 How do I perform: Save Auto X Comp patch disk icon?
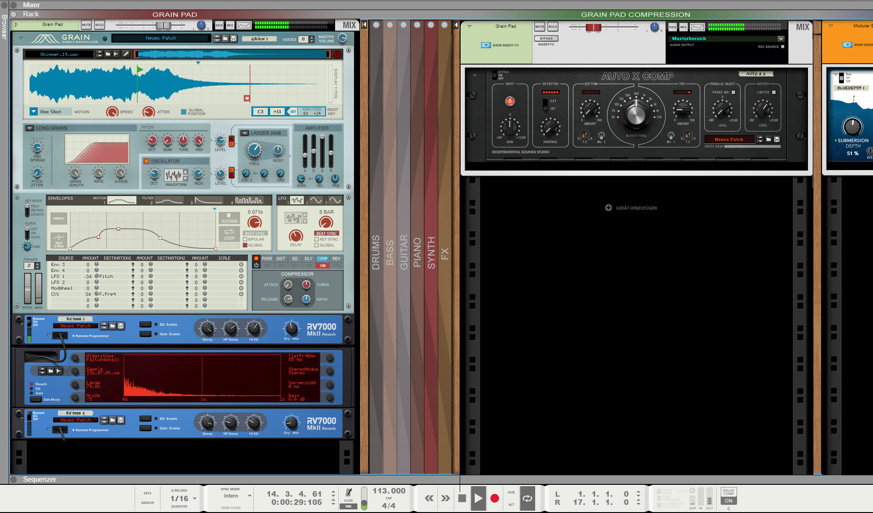tap(777, 140)
